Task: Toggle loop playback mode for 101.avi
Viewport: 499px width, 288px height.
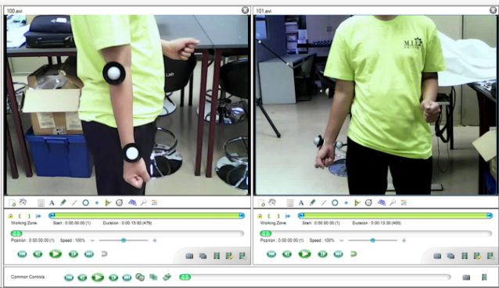Action: 354,254
